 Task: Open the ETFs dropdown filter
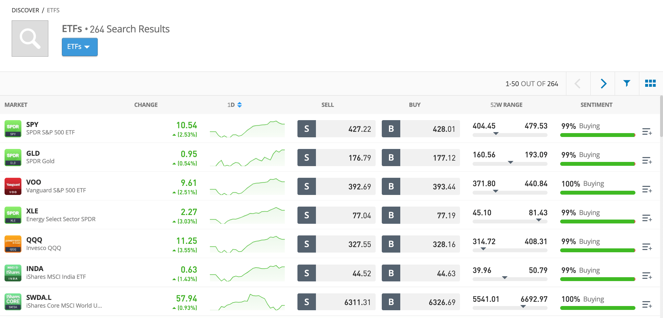tap(80, 47)
